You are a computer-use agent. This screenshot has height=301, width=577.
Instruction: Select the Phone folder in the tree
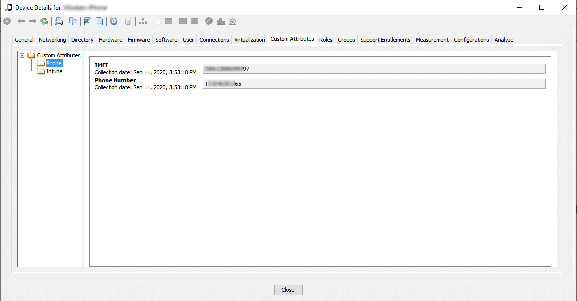pos(53,63)
